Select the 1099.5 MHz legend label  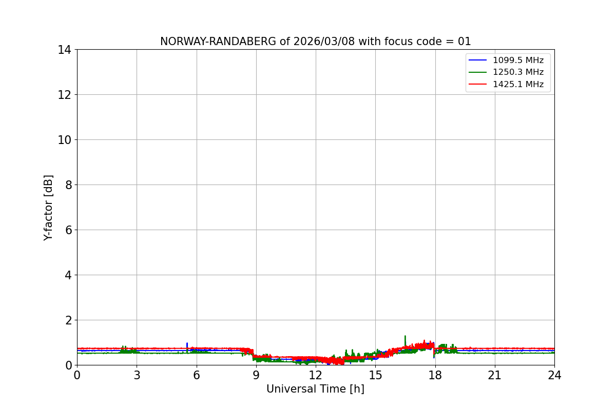(518, 60)
